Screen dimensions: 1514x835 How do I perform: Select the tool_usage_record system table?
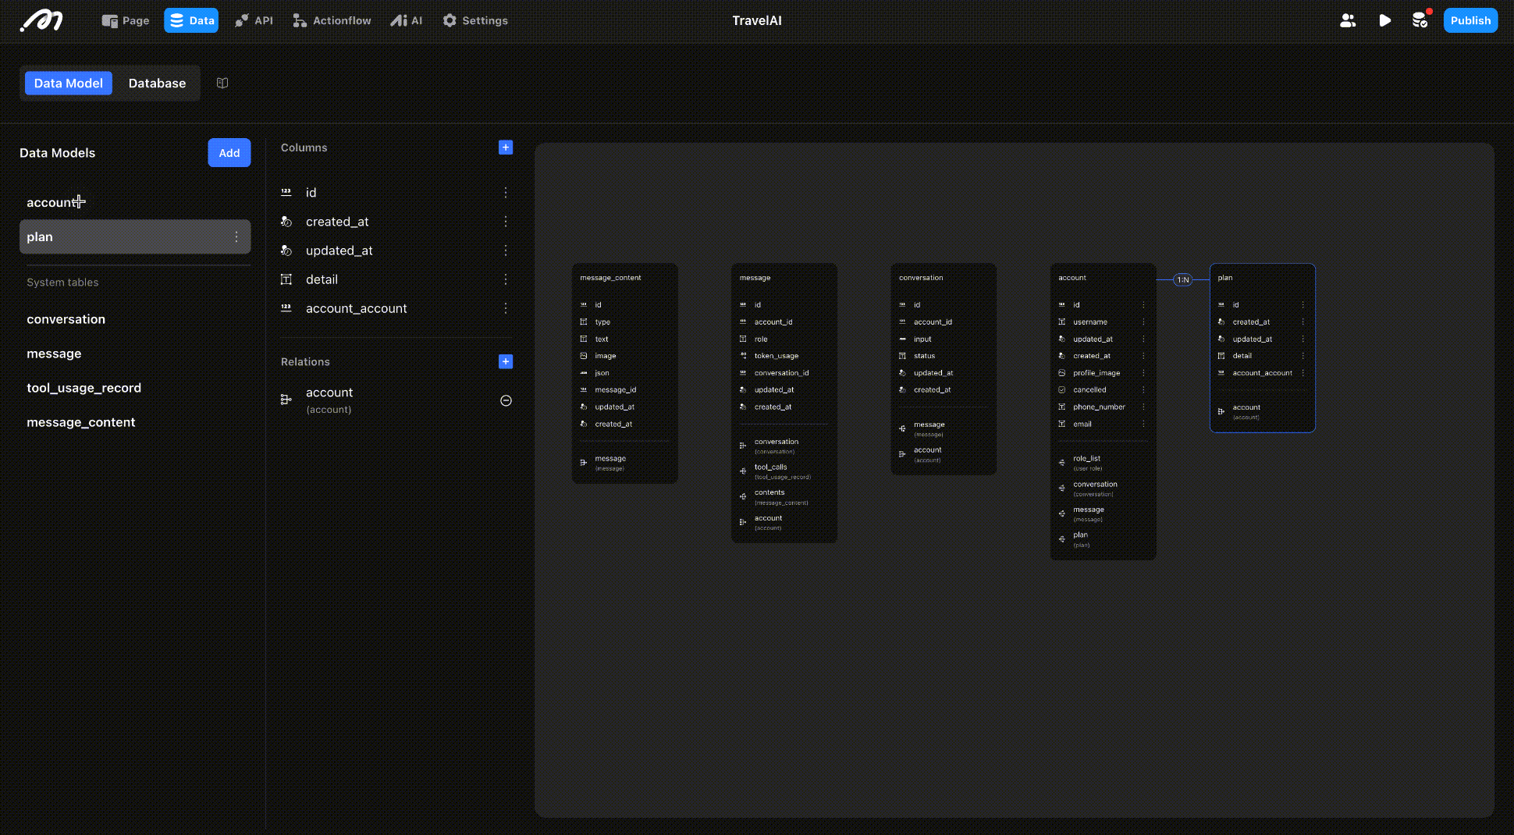pos(84,388)
